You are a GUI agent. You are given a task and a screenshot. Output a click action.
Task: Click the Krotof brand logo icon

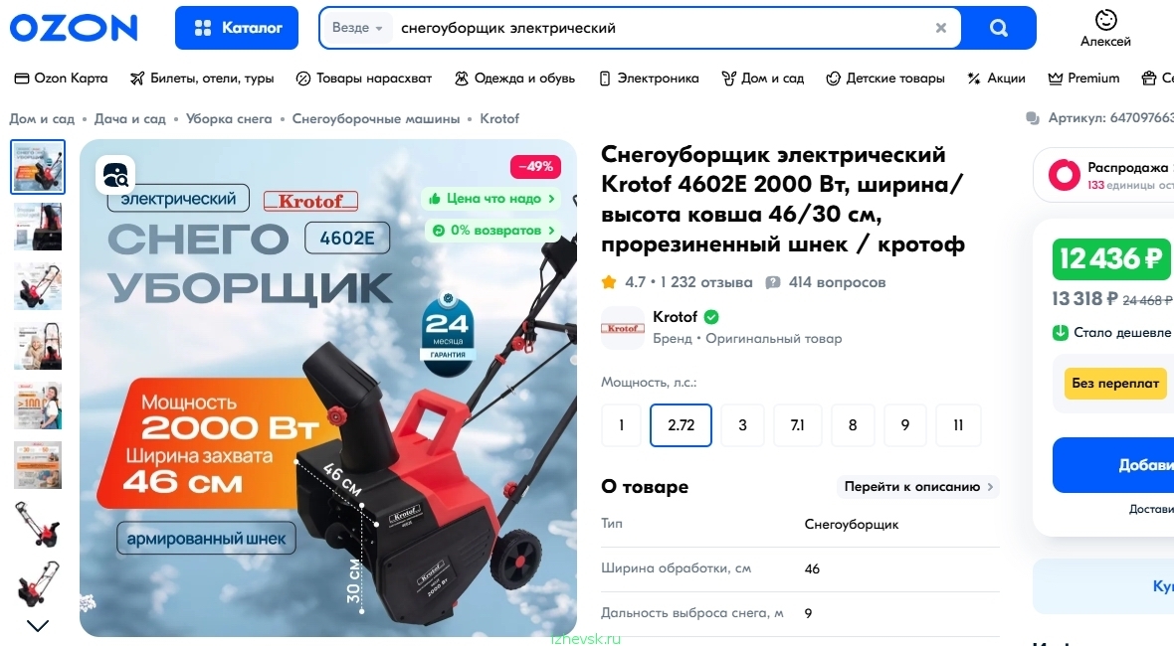tap(623, 328)
